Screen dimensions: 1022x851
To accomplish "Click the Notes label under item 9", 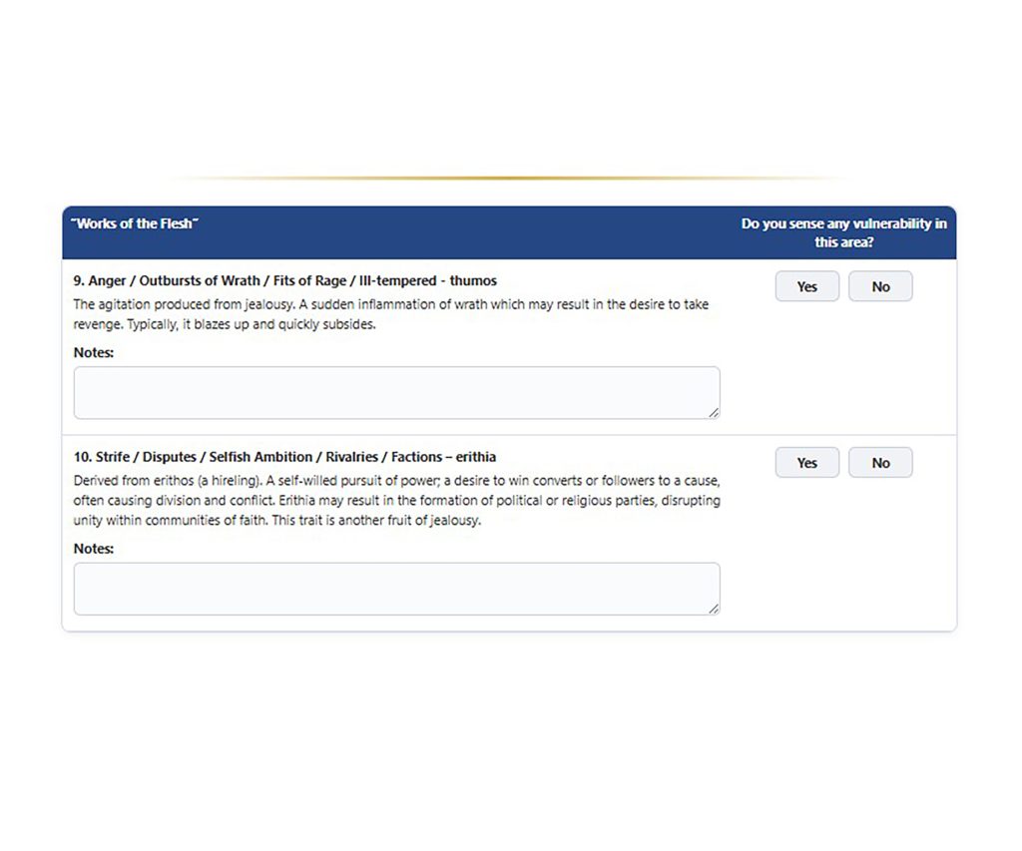I will point(94,352).
